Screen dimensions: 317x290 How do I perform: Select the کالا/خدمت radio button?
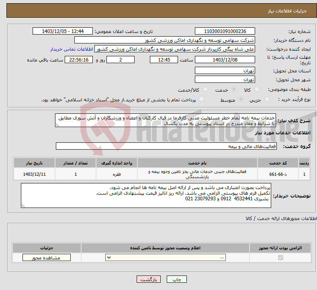205,89
